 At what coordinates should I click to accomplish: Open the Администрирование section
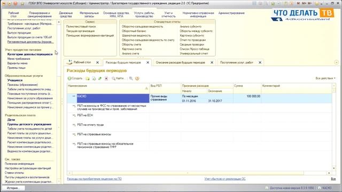click(x=231, y=13)
